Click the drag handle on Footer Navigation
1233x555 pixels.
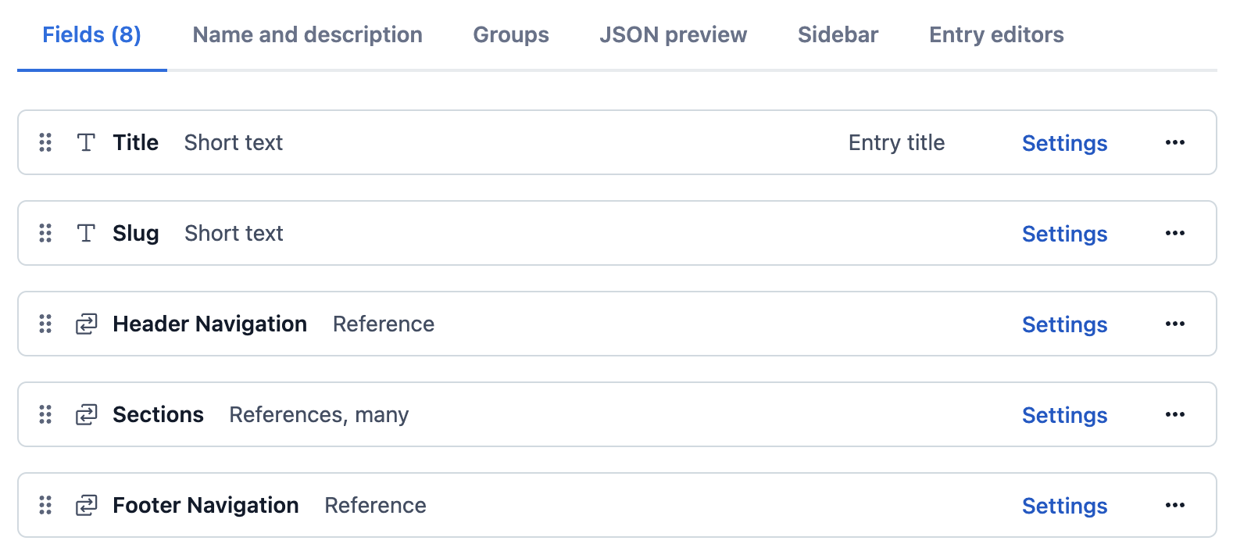coord(45,505)
